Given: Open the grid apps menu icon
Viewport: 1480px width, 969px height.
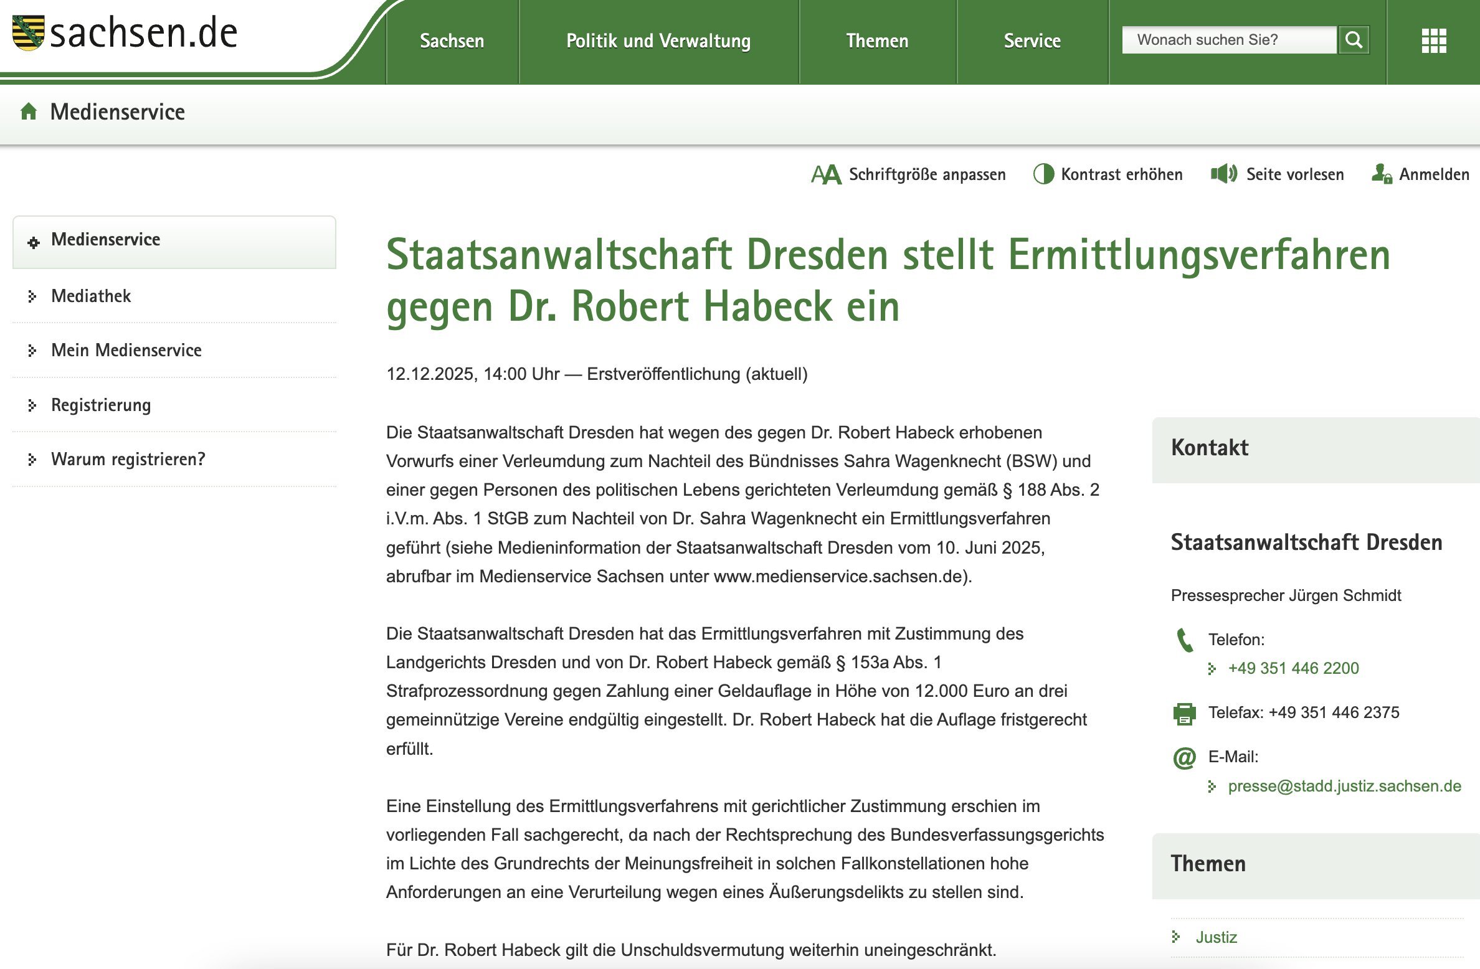Looking at the screenshot, I should tap(1433, 41).
